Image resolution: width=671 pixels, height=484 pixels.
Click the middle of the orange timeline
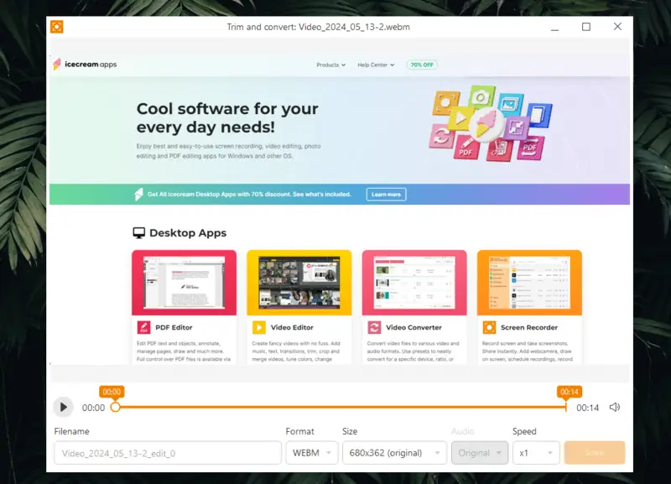(341, 407)
